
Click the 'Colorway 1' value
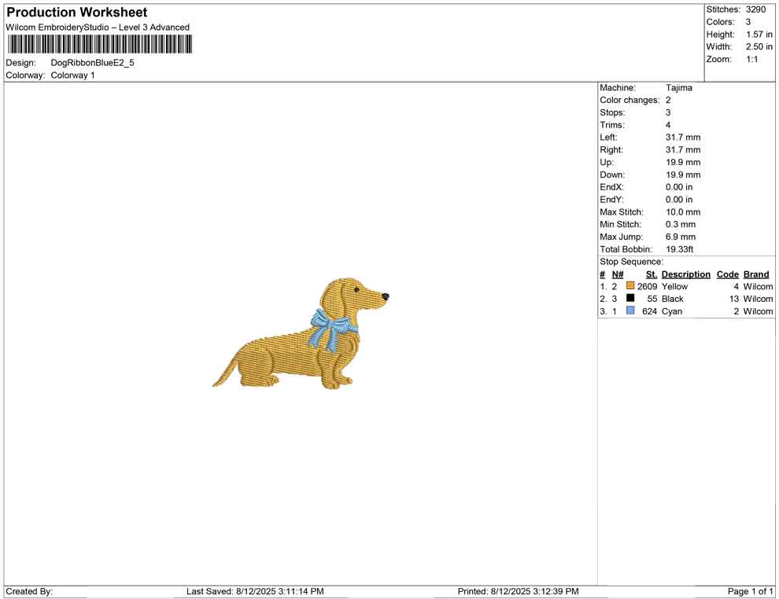point(72,75)
